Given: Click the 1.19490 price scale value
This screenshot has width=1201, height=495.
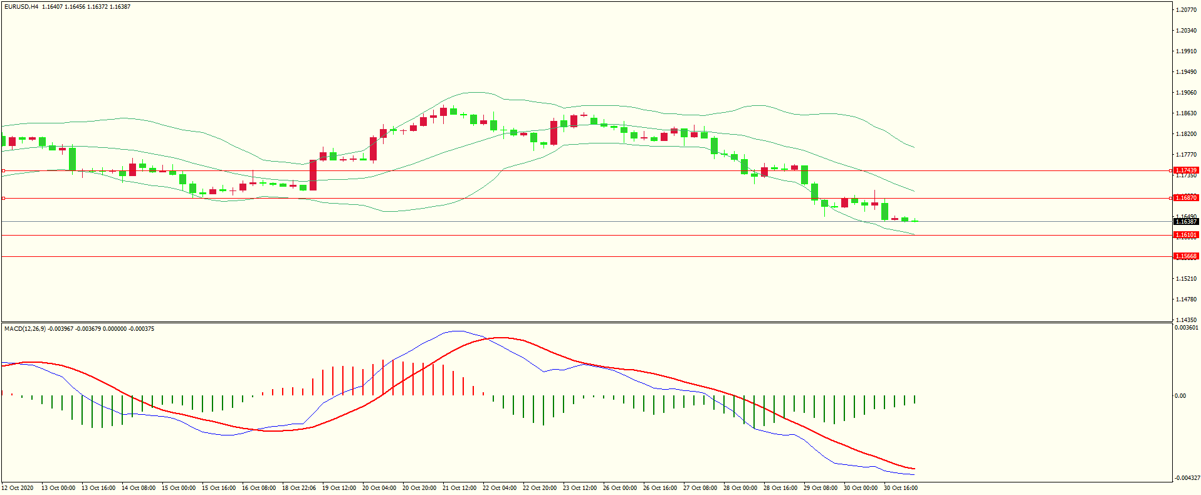Looking at the screenshot, I should tap(1187, 72).
